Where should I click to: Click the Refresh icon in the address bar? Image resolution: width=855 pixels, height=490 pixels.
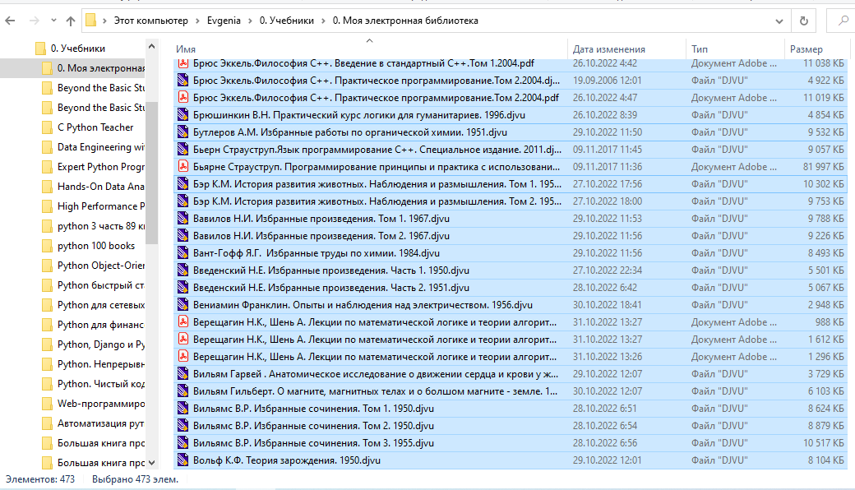click(x=804, y=20)
